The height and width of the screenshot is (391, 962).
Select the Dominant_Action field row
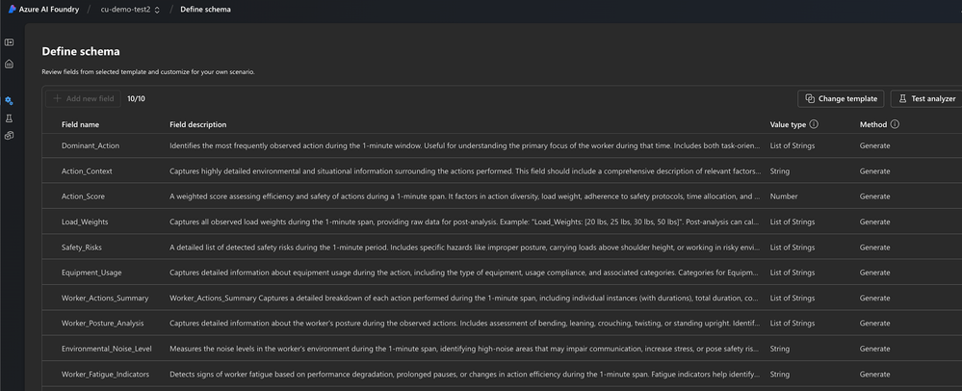pos(502,146)
